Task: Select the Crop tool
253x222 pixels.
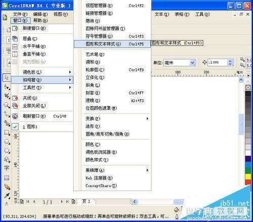Action: [x=7, y=96]
